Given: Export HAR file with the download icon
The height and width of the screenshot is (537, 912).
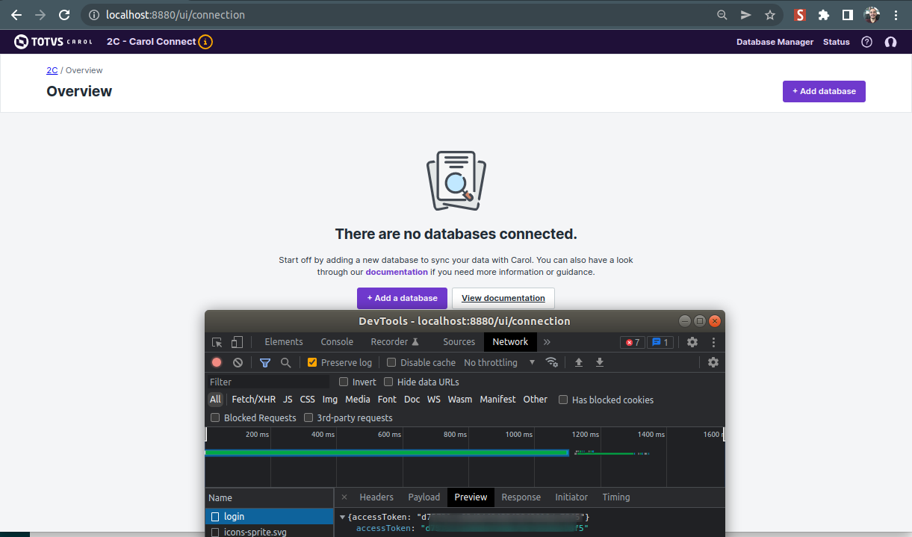Looking at the screenshot, I should [x=600, y=362].
